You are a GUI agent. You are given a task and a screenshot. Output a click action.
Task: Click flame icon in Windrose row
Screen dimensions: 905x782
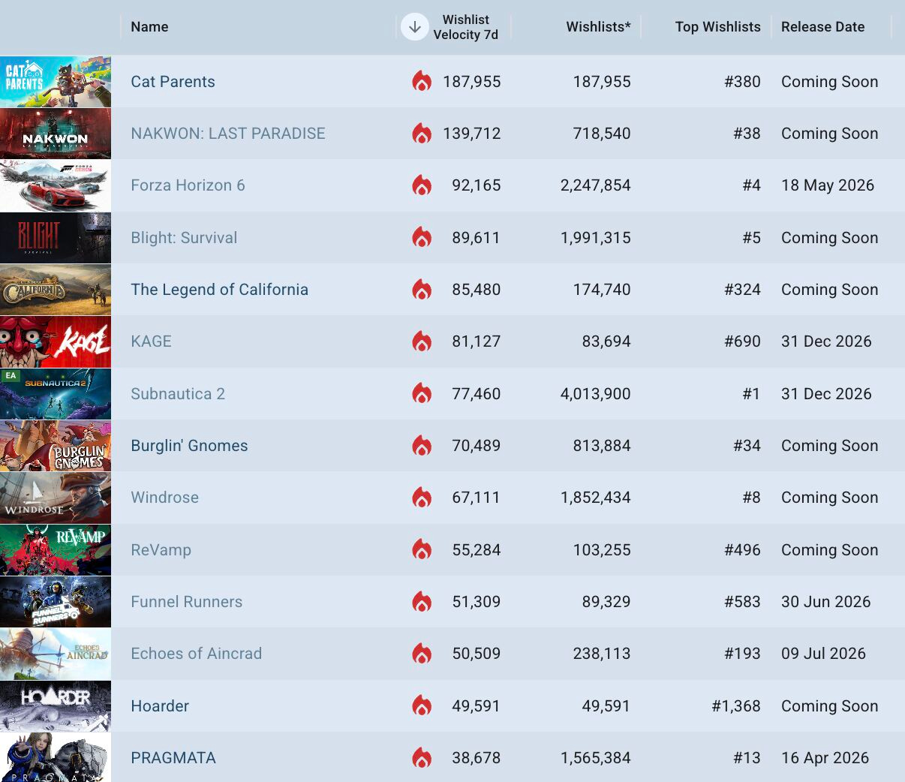[422, 497]
